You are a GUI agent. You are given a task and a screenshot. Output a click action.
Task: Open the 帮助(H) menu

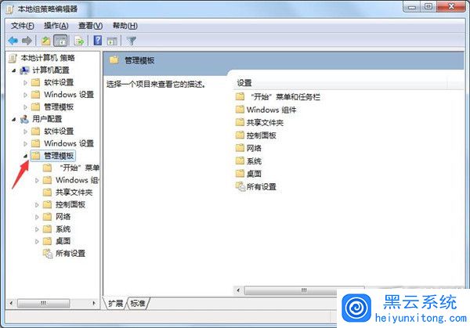click(125, 26)
